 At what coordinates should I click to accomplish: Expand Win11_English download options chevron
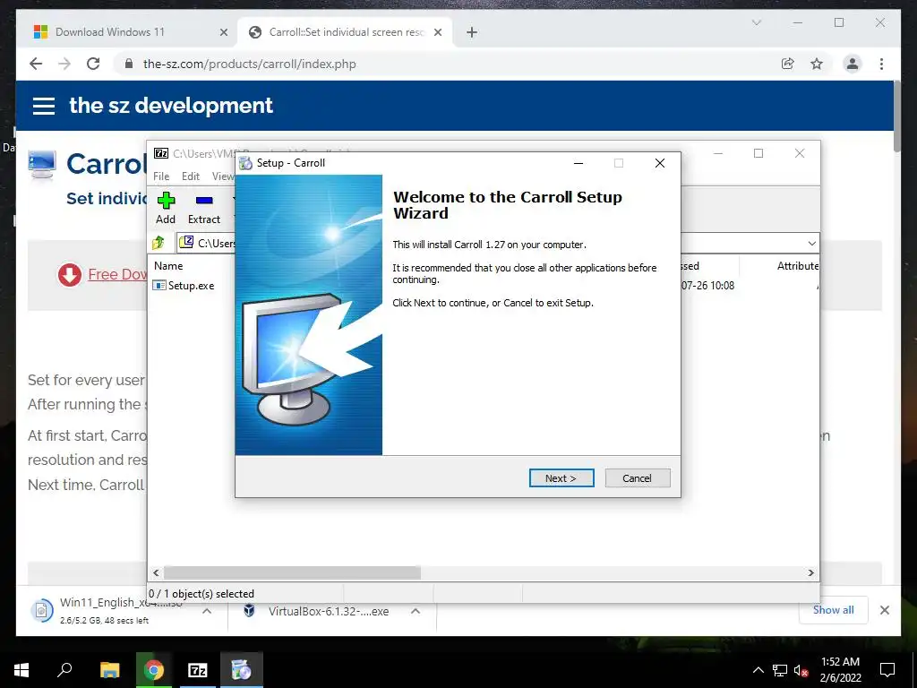(x=207, y=611)
